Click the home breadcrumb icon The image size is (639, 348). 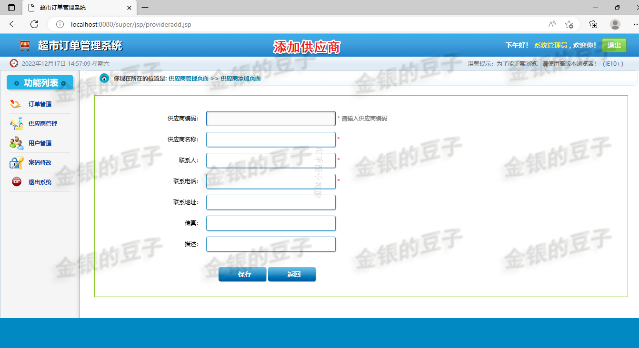tap(104, 78)
